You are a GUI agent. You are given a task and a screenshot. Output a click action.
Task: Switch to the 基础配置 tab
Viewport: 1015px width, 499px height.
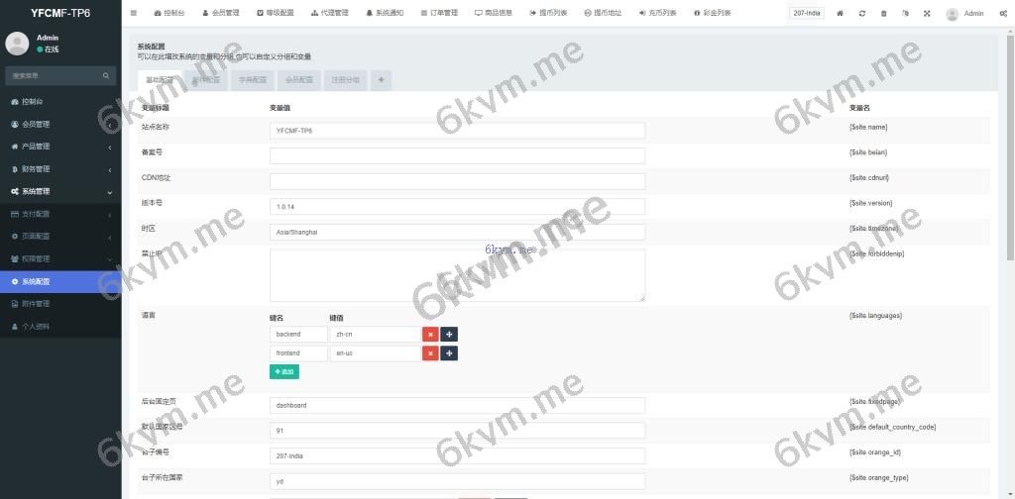click(160, 80)
